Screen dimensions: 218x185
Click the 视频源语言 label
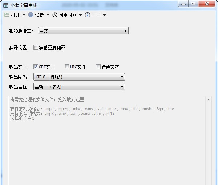pyautogui.click(x=21, y=31)
